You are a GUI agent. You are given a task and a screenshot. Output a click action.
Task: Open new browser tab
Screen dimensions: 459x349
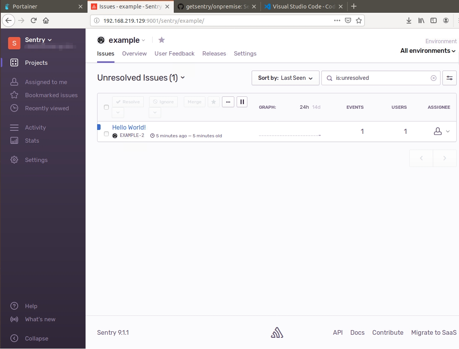pyautogui.click(x=354, y=6)
